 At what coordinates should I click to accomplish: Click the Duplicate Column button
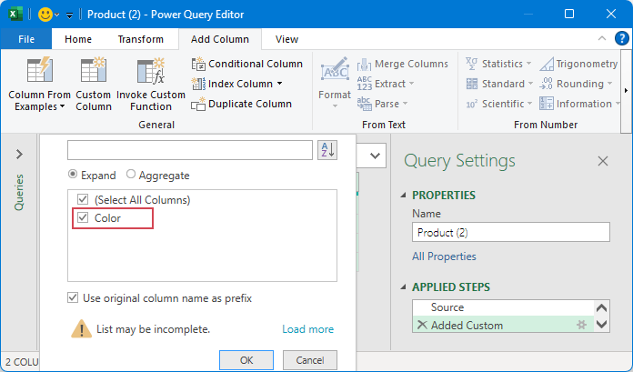pyautogui.click(x=242, y=104)
